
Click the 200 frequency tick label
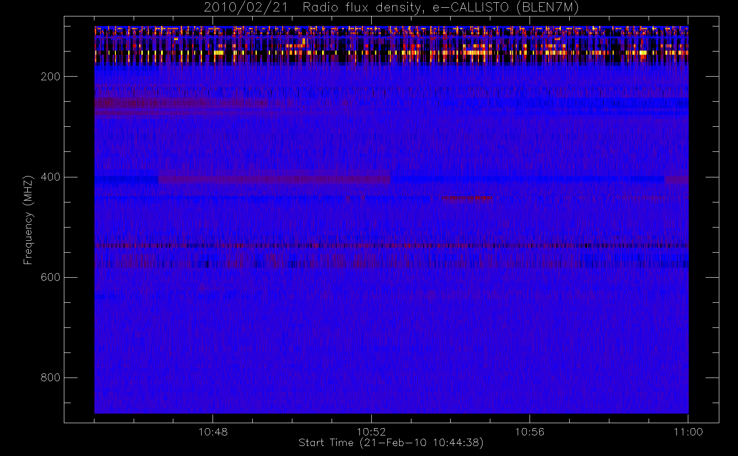coord(50,77)
